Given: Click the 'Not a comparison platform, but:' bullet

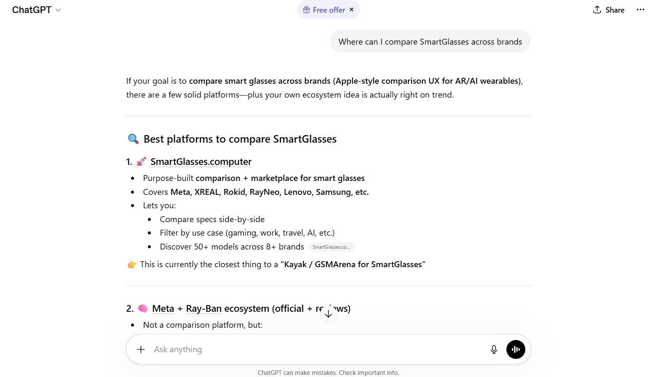Looking at the screenshot, I should point(203,325).
